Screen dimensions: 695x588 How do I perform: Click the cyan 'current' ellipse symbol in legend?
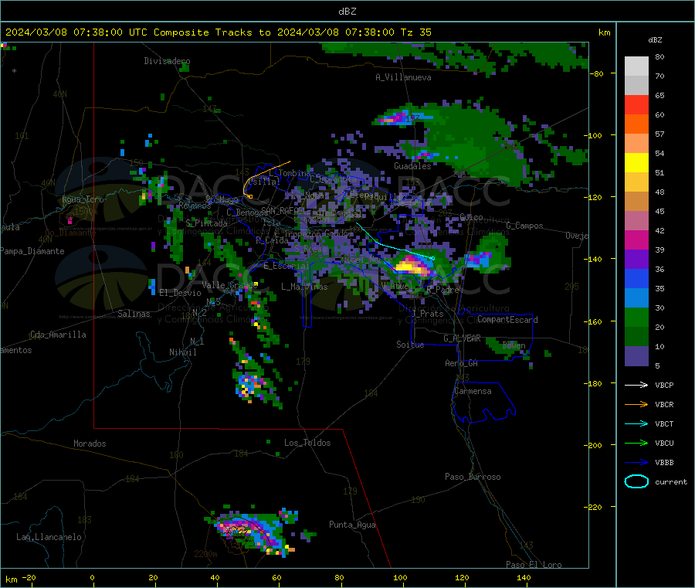click(636, 481)
